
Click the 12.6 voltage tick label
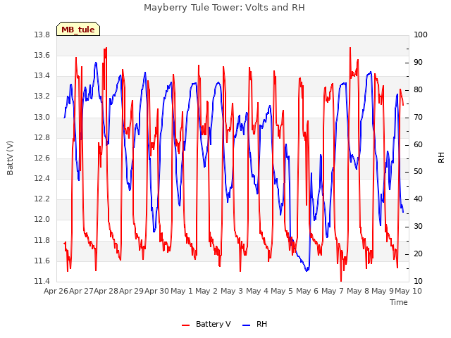pyautogui.click(x=42, y=158)
